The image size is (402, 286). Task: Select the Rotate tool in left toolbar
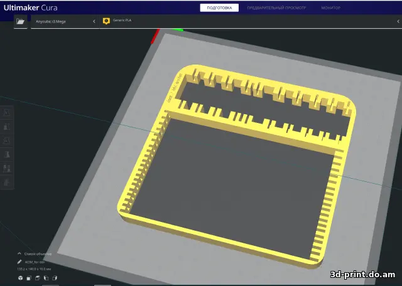point(7,140)
